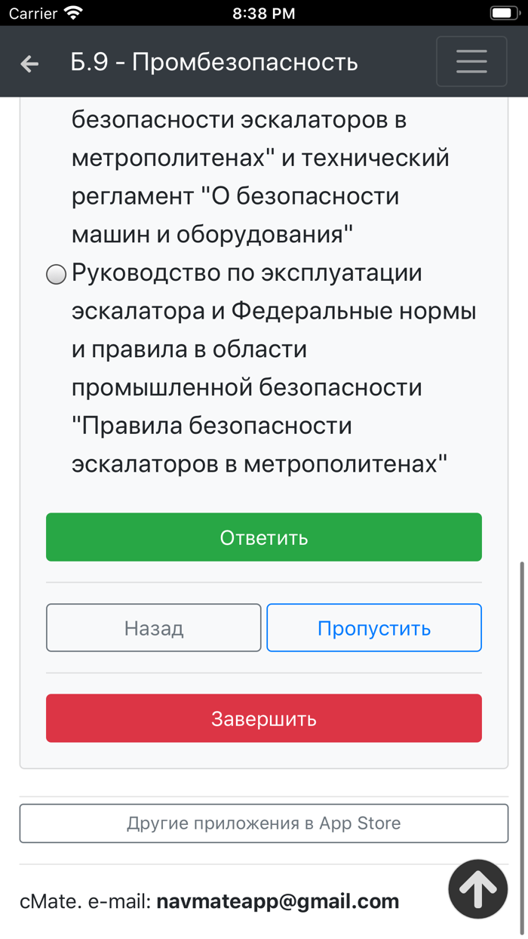Tap the dark upward arrow circle icon
The image size is (528, 939).
[477, 889]
